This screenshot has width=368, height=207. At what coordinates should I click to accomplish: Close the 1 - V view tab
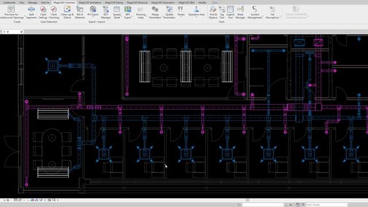pyautogui.click(x=21, y=32)
